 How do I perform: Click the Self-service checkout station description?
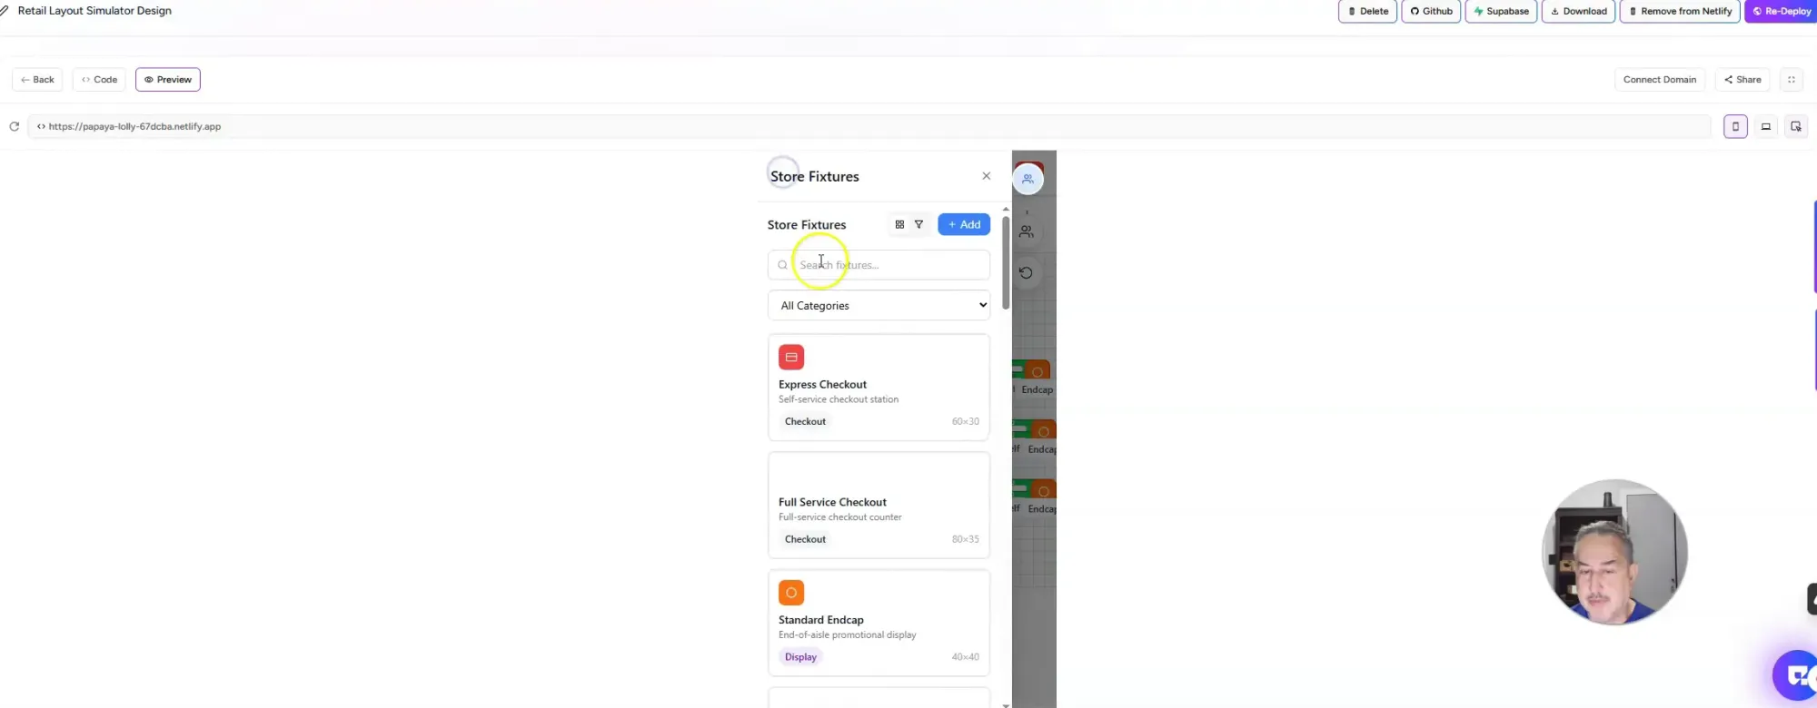click(x=838, y=399)
